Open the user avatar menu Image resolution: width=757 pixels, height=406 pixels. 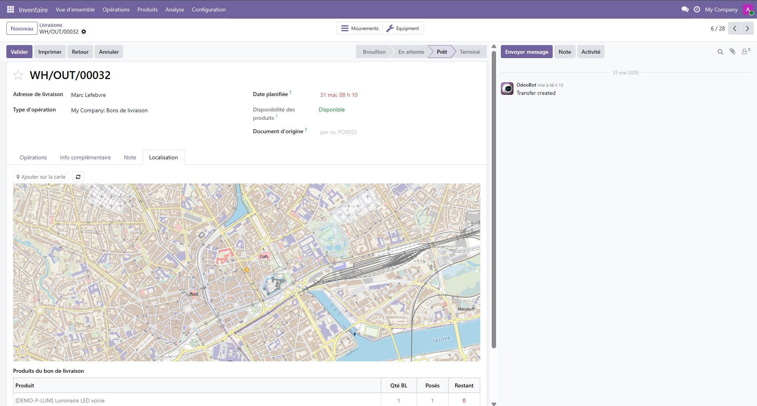[x=748, y=9]
